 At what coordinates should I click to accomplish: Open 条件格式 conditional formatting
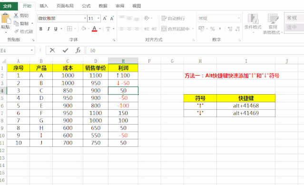(253, 23)
